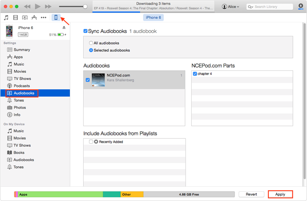Click the iPhone device icon in toolbar
The width and height of the screenshot is (307, 201).
[56, 17]
